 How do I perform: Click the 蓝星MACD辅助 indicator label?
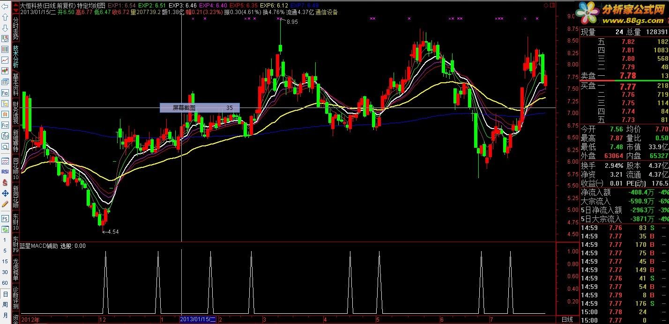[x=39, y=245]
